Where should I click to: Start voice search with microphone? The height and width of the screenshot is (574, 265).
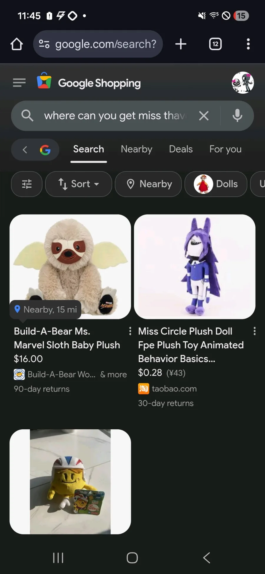237,116
